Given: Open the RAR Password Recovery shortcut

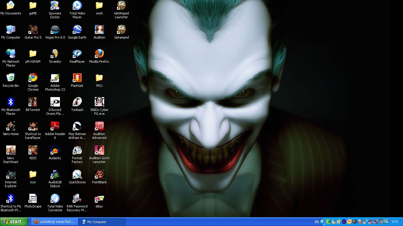Looking at the screenshot, I should tap(77, 203).
